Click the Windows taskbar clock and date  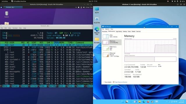coord(181,102)
